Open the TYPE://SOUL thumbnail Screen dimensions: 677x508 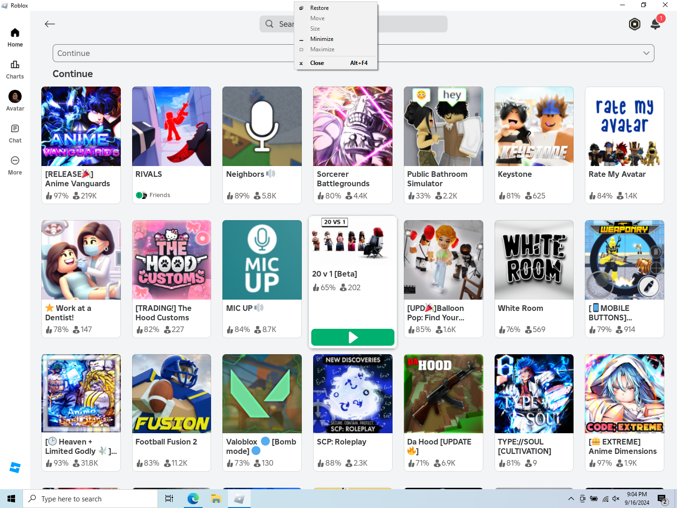click(x=534, y=394)
